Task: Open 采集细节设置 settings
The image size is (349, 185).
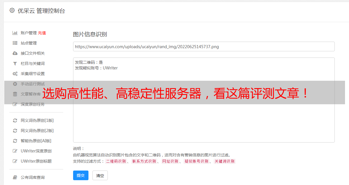Action: pyautogui.click(x=33, y=74)
